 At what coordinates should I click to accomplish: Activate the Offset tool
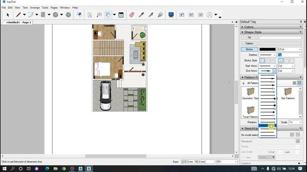pos(79,15)
